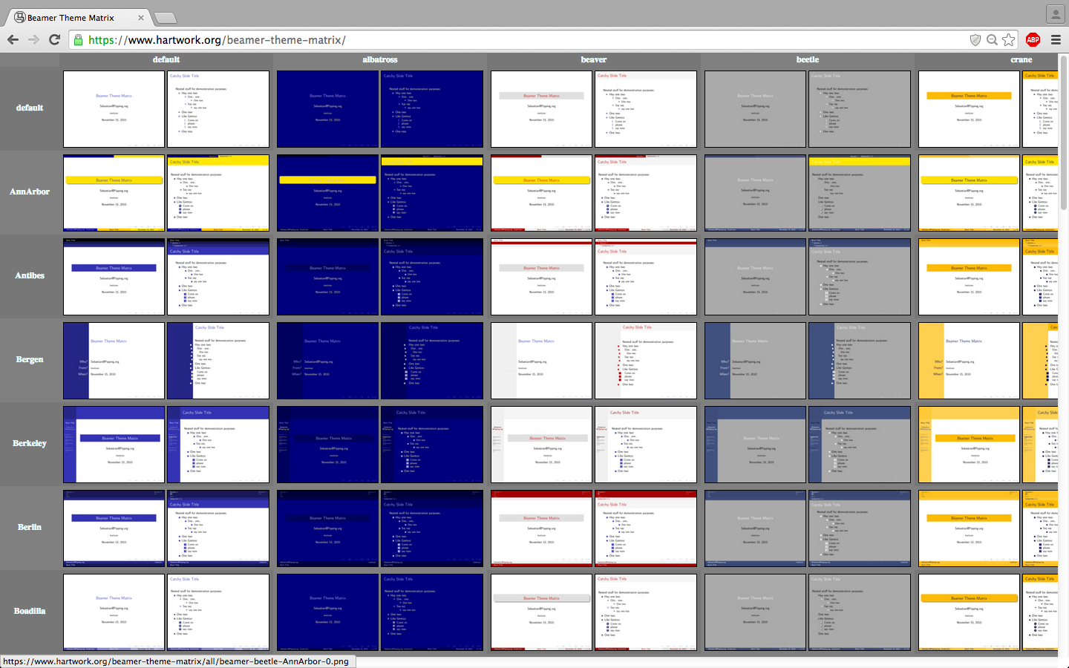Click the 'AnnArbor' row label
1069x668 pixels.
tap(30, 191)
